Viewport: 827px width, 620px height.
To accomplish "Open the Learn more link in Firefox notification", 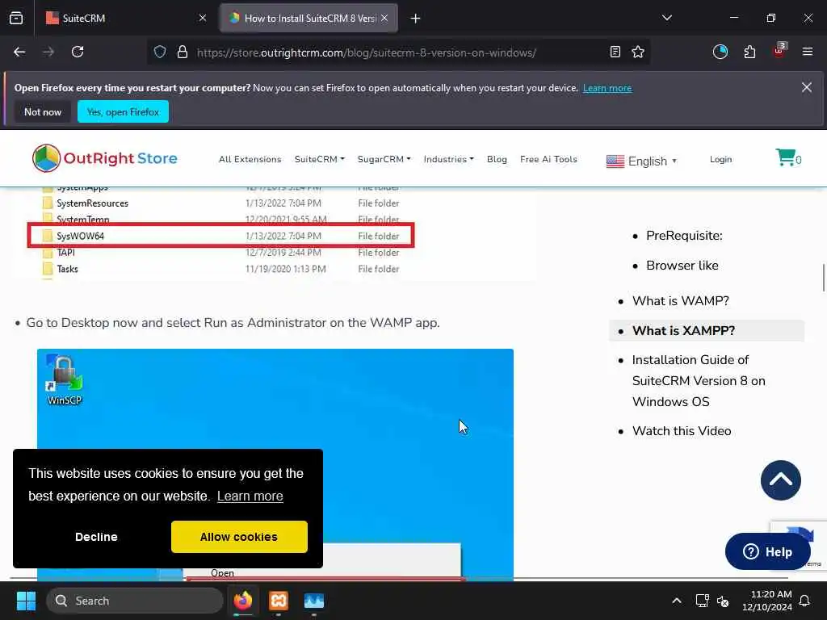I will pyautogui.click(x=607, y=88).
